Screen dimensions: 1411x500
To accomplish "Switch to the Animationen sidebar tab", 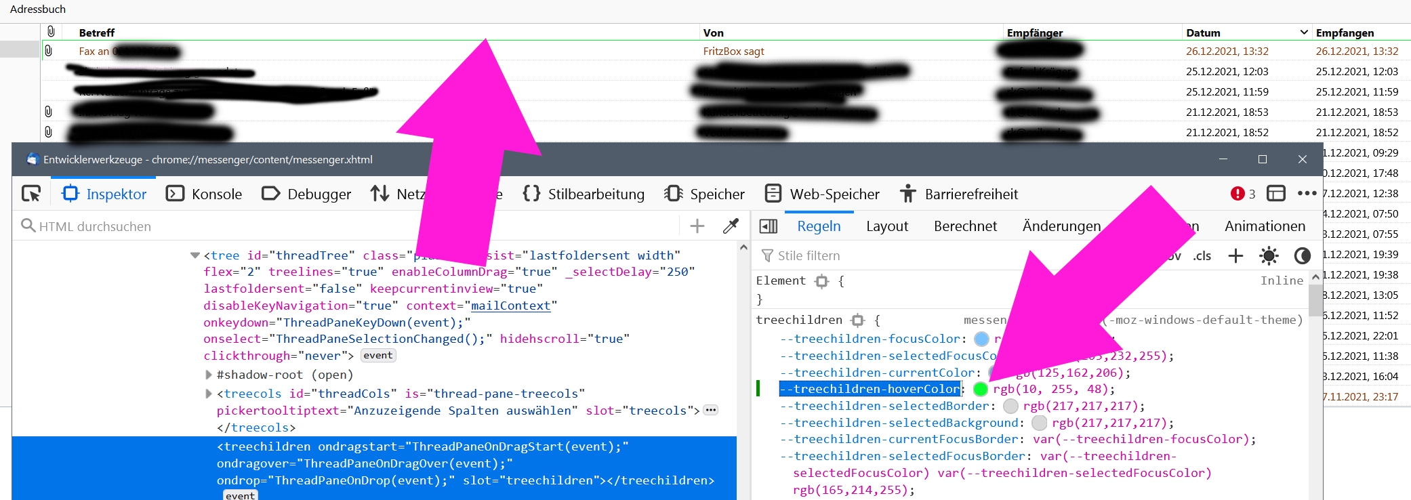I will 1265,226.
